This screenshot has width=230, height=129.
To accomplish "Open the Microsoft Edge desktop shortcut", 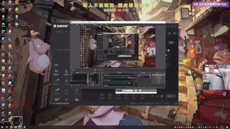I will [3, 32].
